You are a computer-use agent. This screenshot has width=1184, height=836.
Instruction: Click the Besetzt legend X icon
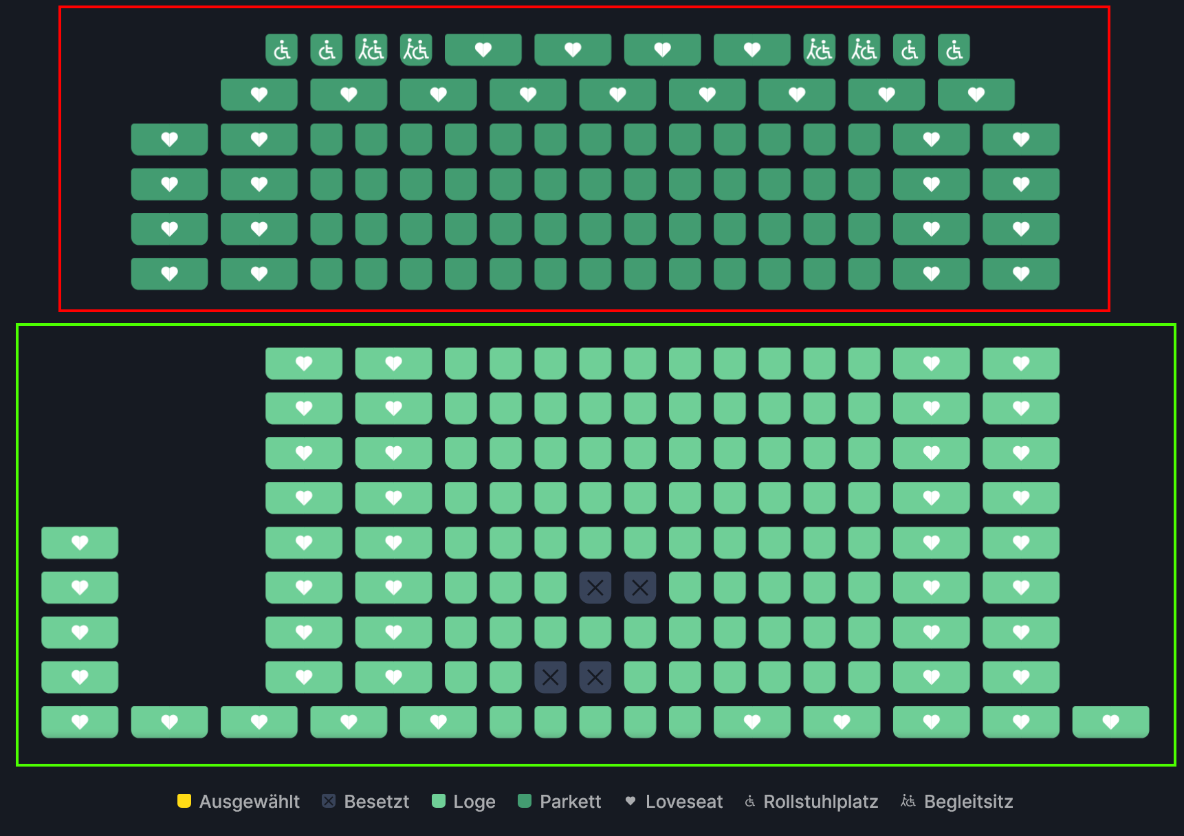coord(329,801)
